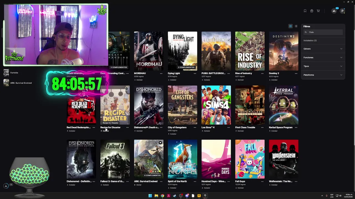Open Dishonored: Death of the Outsider cover
The image size is (355, 199).
[149, 105]
